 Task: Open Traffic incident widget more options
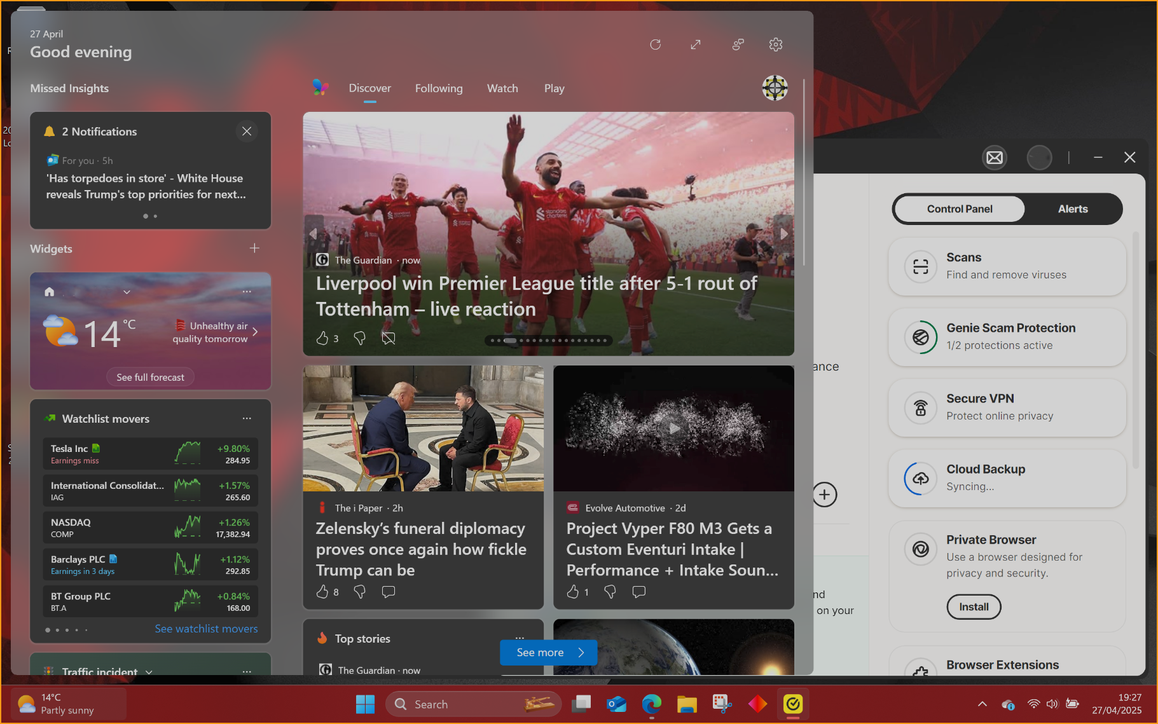247,671
